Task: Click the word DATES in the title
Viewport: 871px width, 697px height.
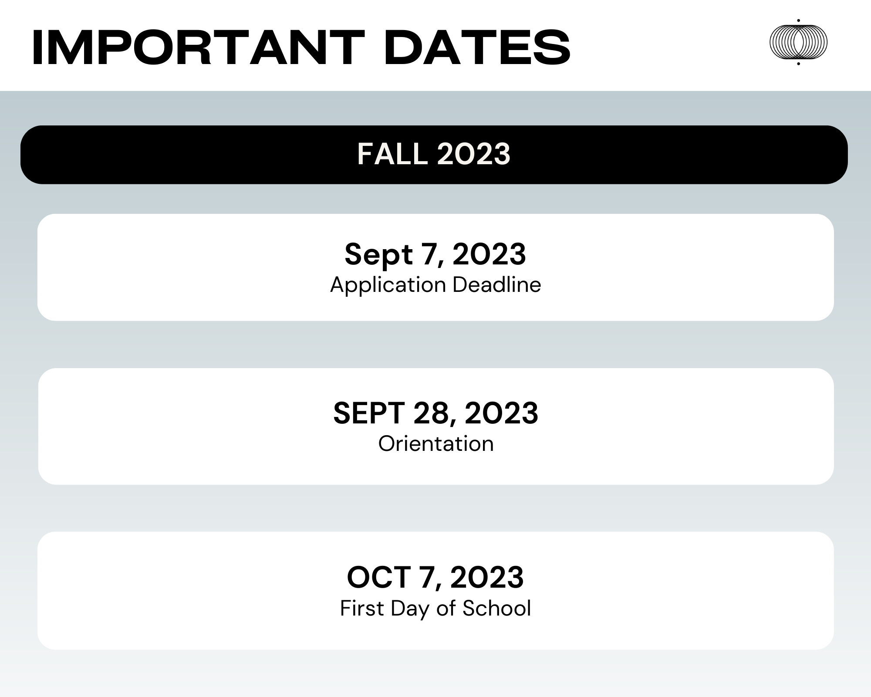Action: 477,47
